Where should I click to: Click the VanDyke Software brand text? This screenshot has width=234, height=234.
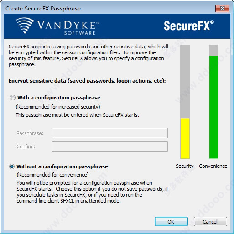pyautogui.click(x=68, y=28)
